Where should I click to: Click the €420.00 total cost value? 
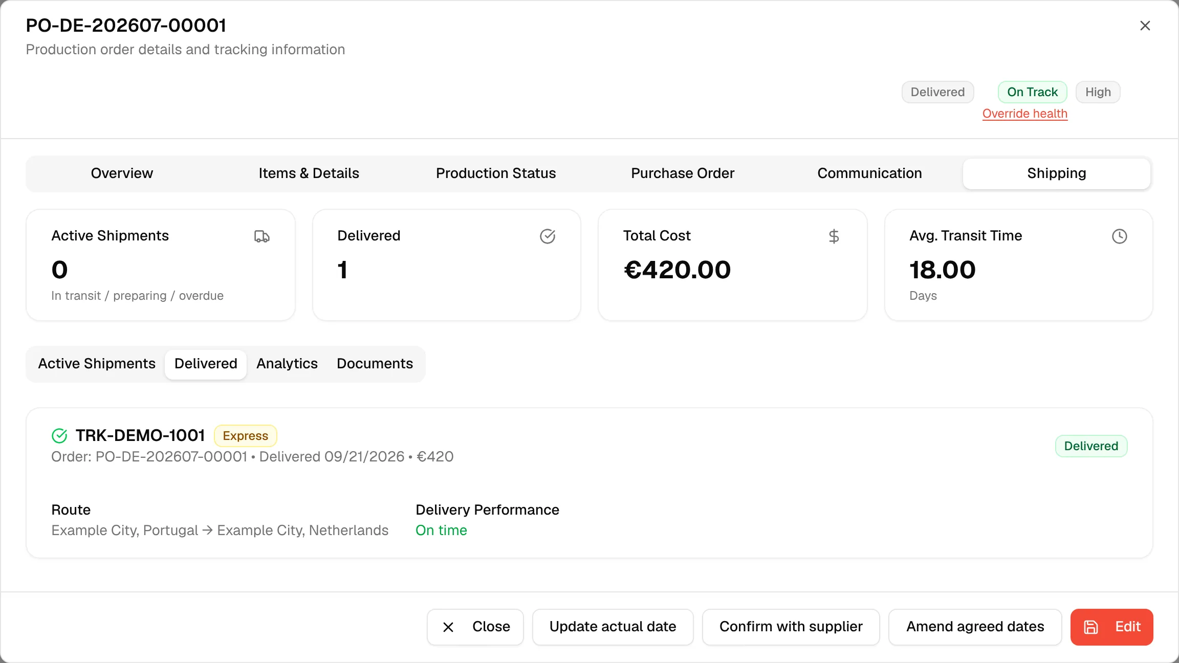pyautogui.click(x=678, y=270)
